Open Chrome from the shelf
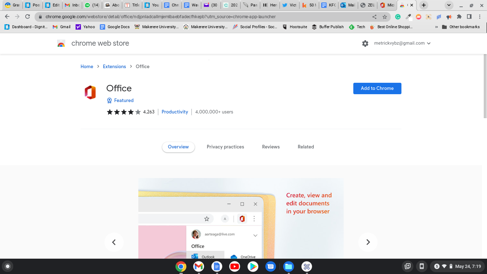487x274 pixels. 181,267
